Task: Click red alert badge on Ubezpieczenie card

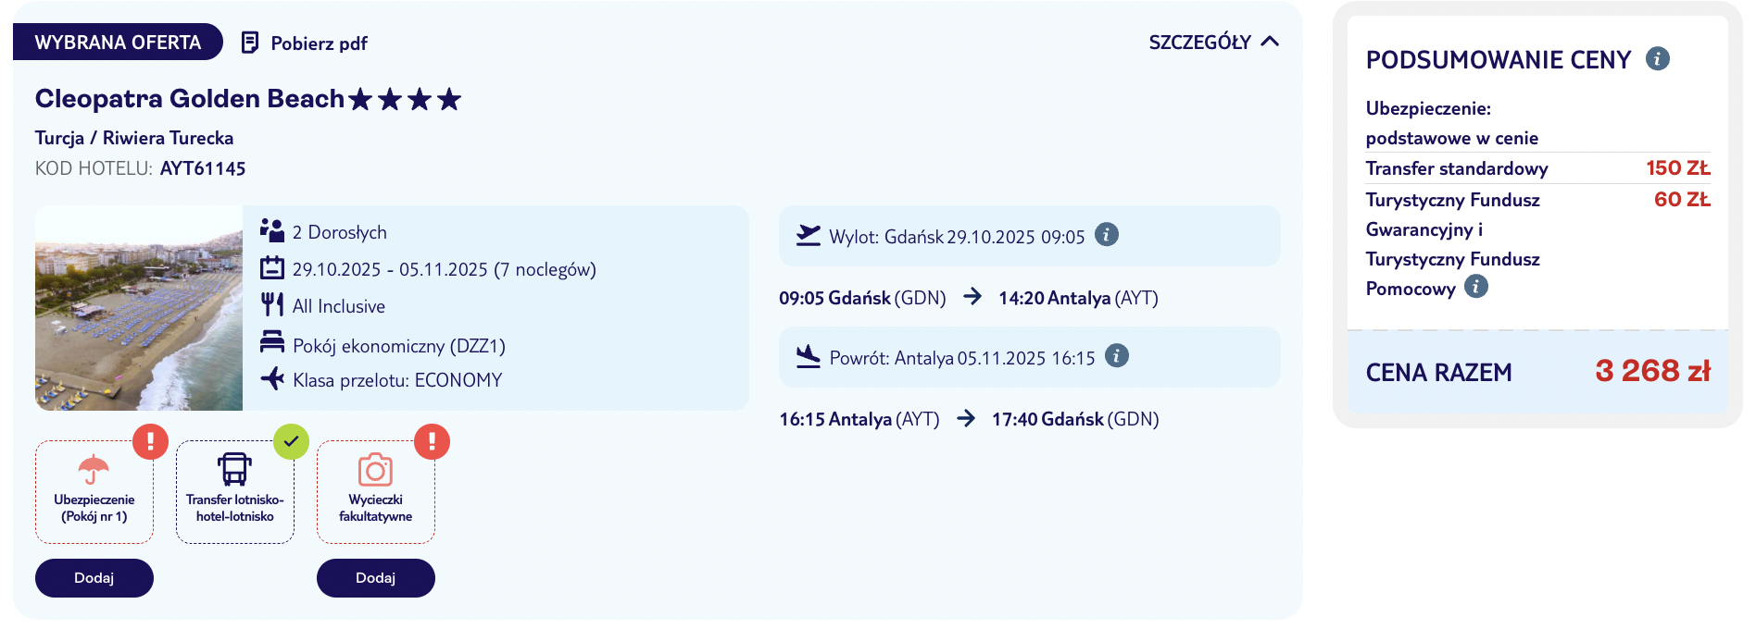Action: [x=150, y=442]
